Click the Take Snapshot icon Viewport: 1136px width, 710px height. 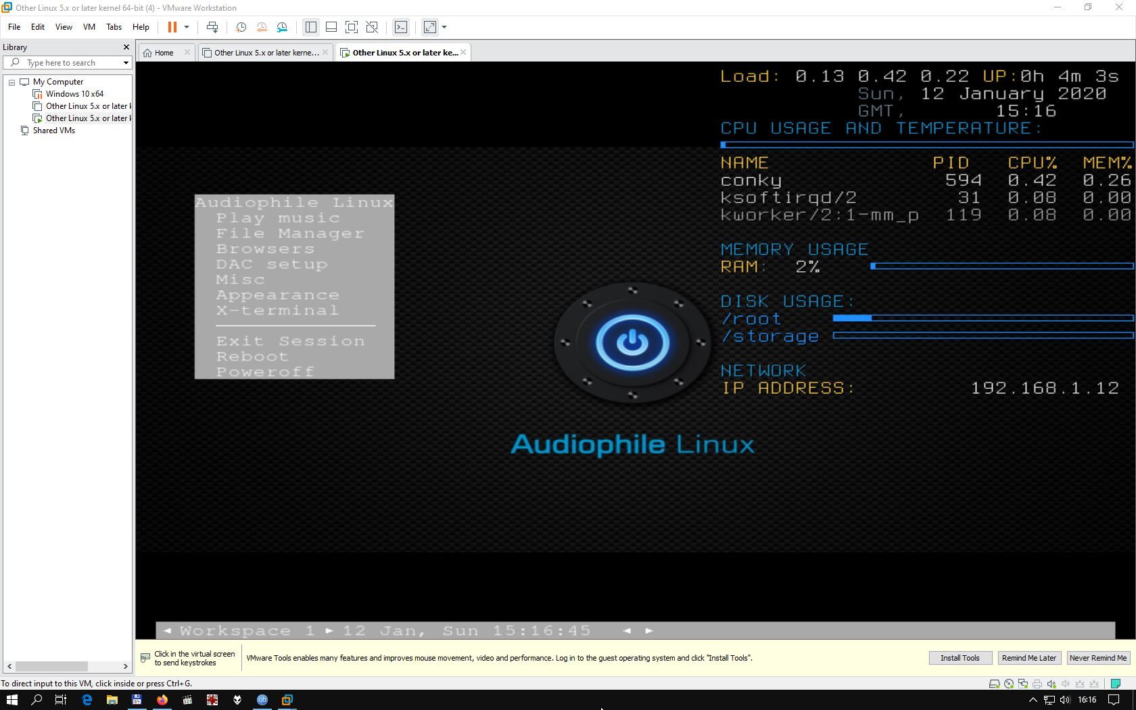pos(241,27)
